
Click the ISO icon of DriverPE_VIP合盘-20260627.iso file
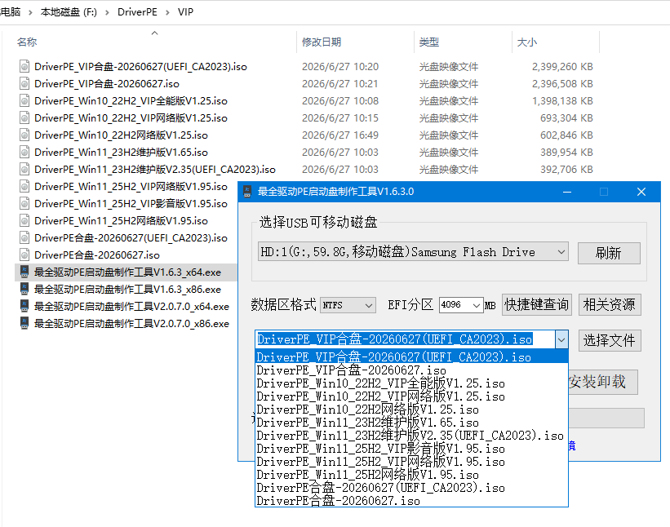click(24, 83)
